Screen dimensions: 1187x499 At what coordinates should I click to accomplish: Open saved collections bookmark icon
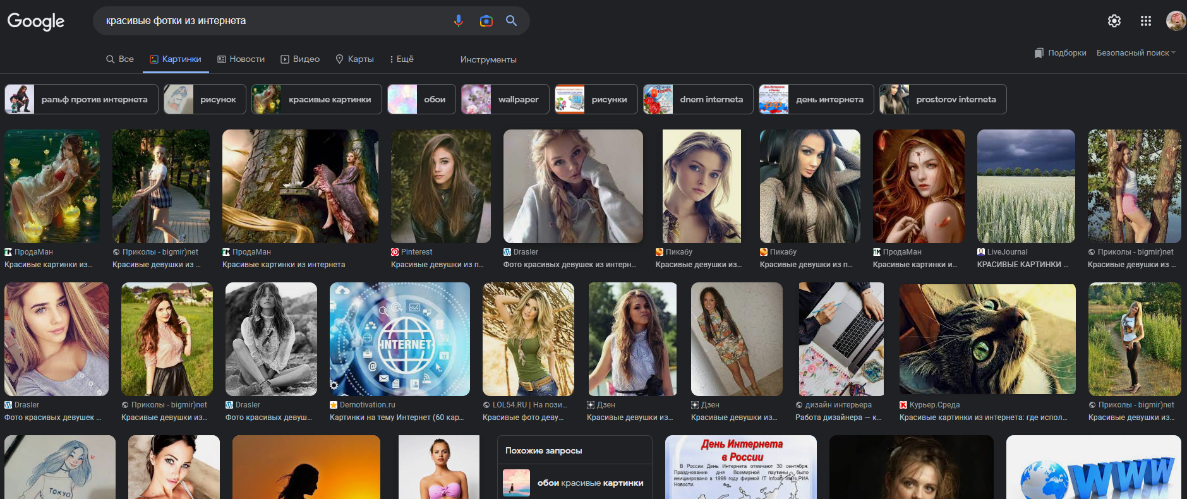(1039, 53)
